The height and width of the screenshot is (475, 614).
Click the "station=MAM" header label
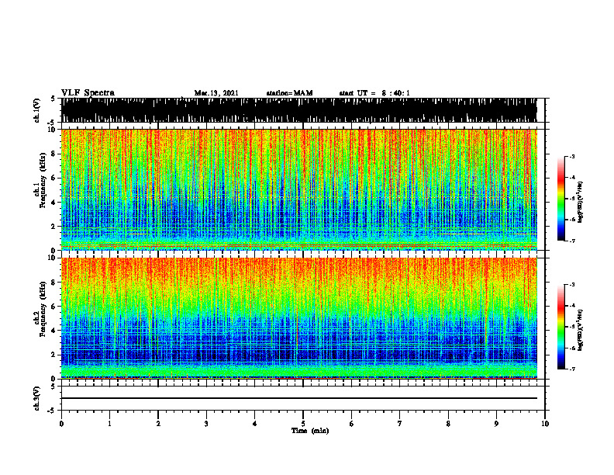tap(289, 93)
